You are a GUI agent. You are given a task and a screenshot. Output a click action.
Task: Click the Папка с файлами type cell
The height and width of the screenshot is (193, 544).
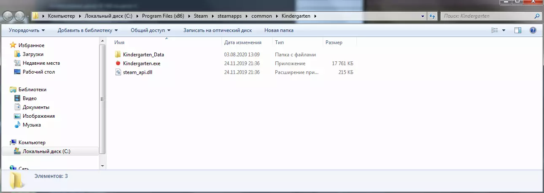pos(295,55)
